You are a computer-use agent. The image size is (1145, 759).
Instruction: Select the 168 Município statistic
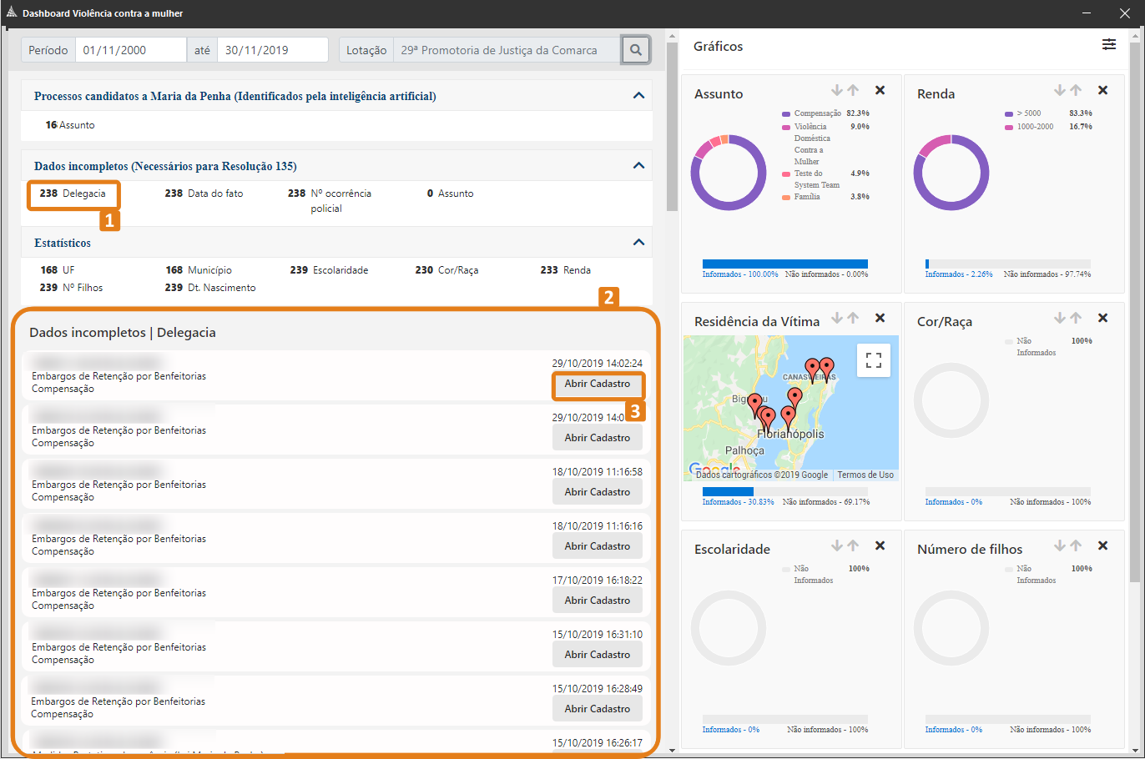pyautogui.click(x=199, y=270)
